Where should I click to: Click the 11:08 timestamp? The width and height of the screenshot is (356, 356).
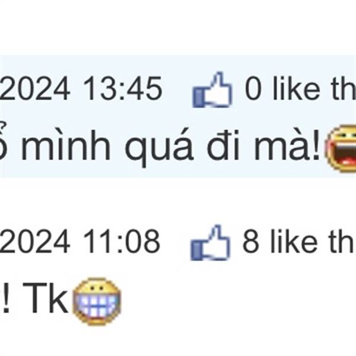[122, 241]
